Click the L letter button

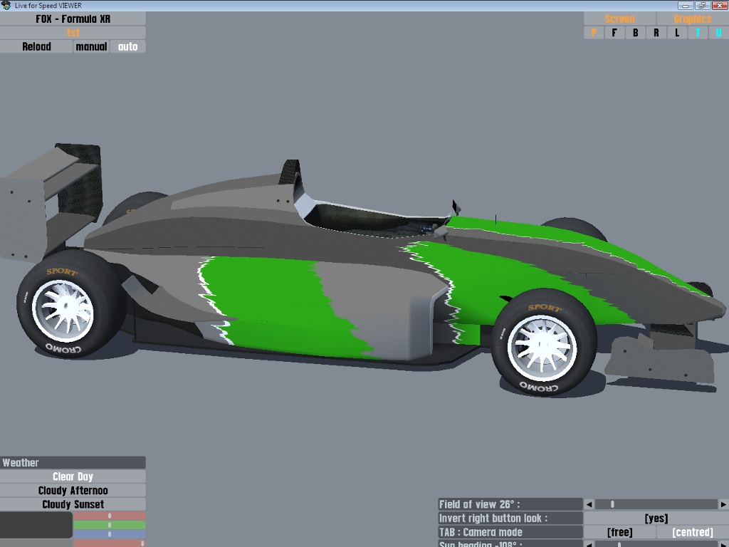point(677,33)
